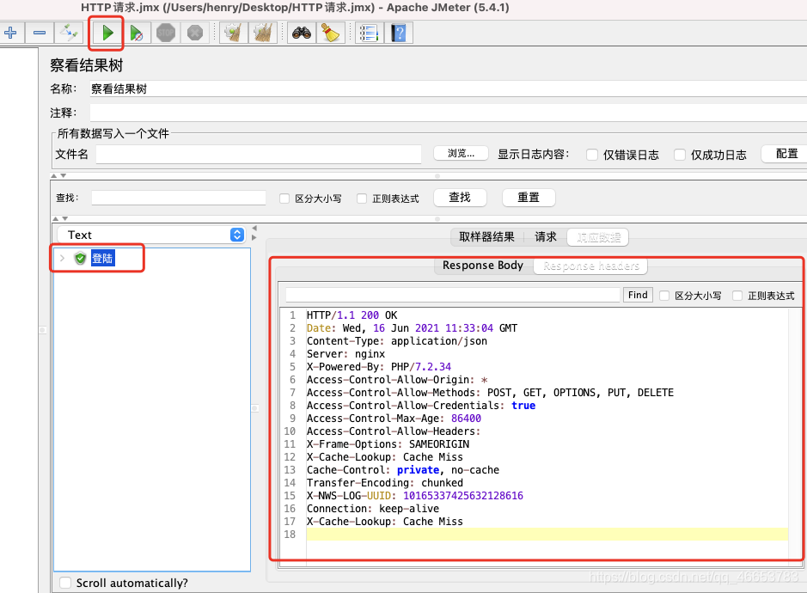
Task: Start the test with green Run arrow
Action: (x=107, y=33)
